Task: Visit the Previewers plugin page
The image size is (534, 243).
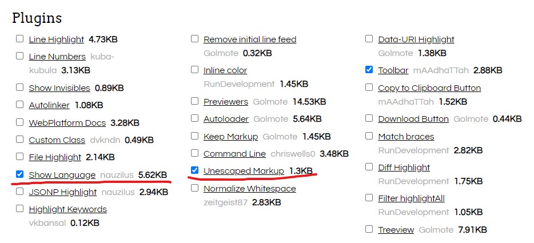Action: coord(226,102)
